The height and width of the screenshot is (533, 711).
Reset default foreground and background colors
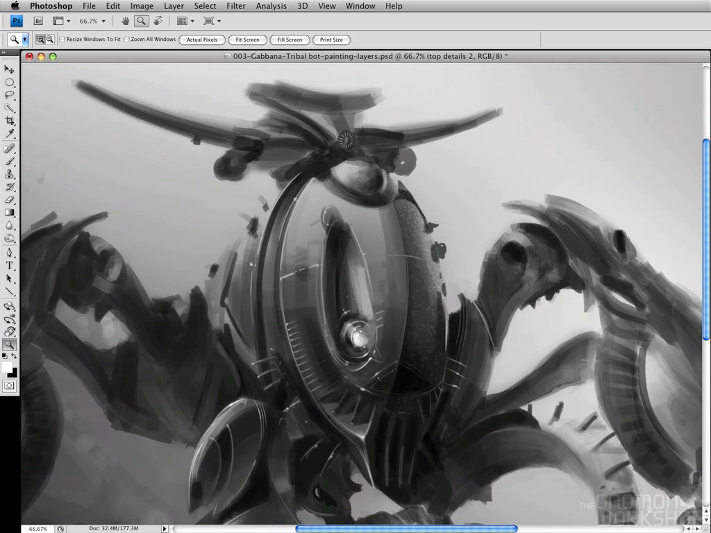(5, 356)
